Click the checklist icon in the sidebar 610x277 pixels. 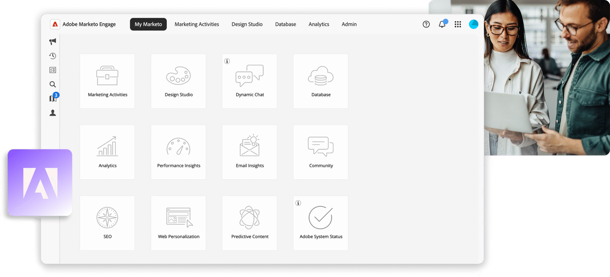[53, 70]
